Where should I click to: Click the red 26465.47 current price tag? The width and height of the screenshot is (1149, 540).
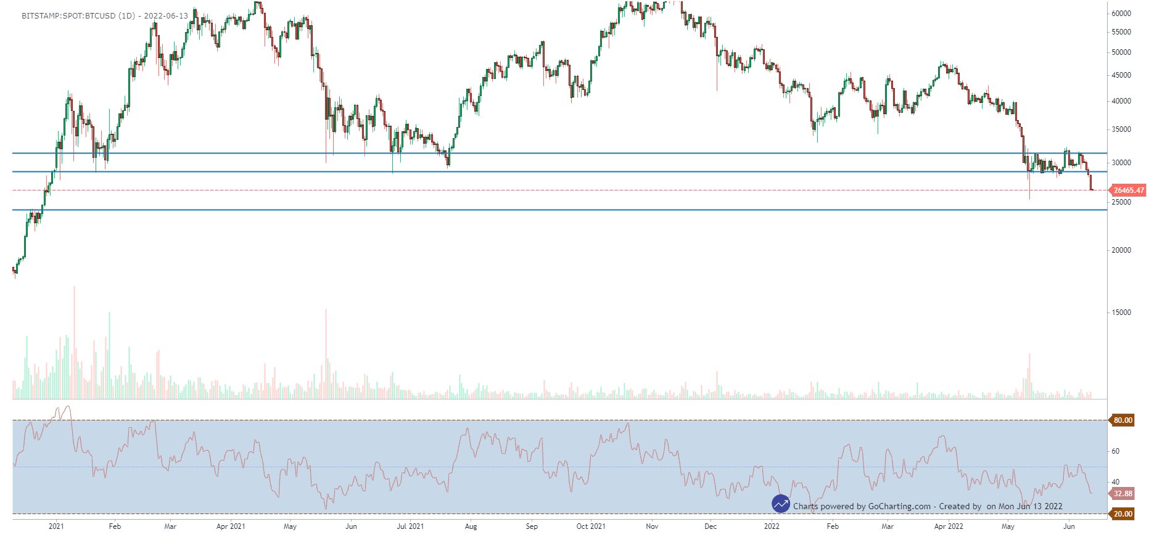(1129, 190)
